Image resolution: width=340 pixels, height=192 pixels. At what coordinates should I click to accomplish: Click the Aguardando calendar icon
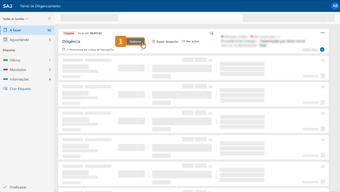coord(5,40)
